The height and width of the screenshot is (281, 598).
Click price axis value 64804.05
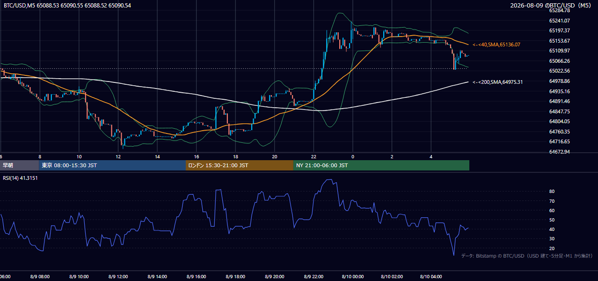tap(560, 121)
